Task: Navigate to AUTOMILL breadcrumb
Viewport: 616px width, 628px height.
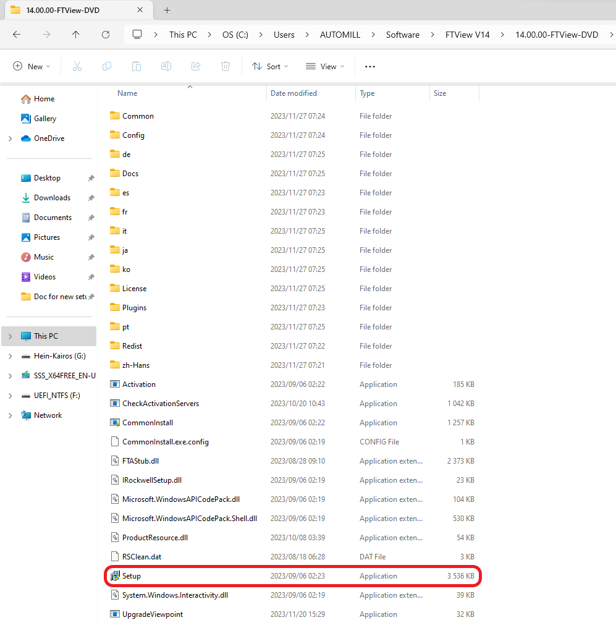Action: [x=340, y=35]
